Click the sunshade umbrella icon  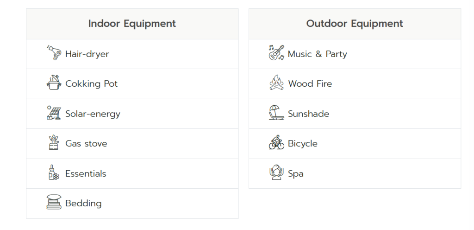(x=276, y=113)
